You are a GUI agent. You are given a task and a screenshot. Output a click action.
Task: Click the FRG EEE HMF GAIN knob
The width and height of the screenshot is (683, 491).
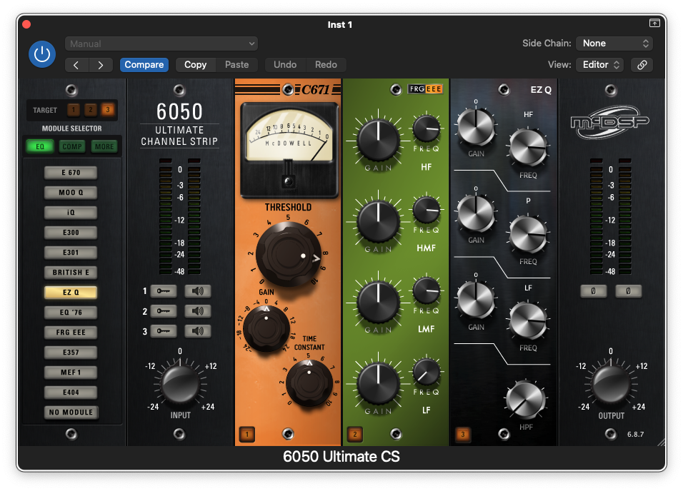click(x=378, y=221)
